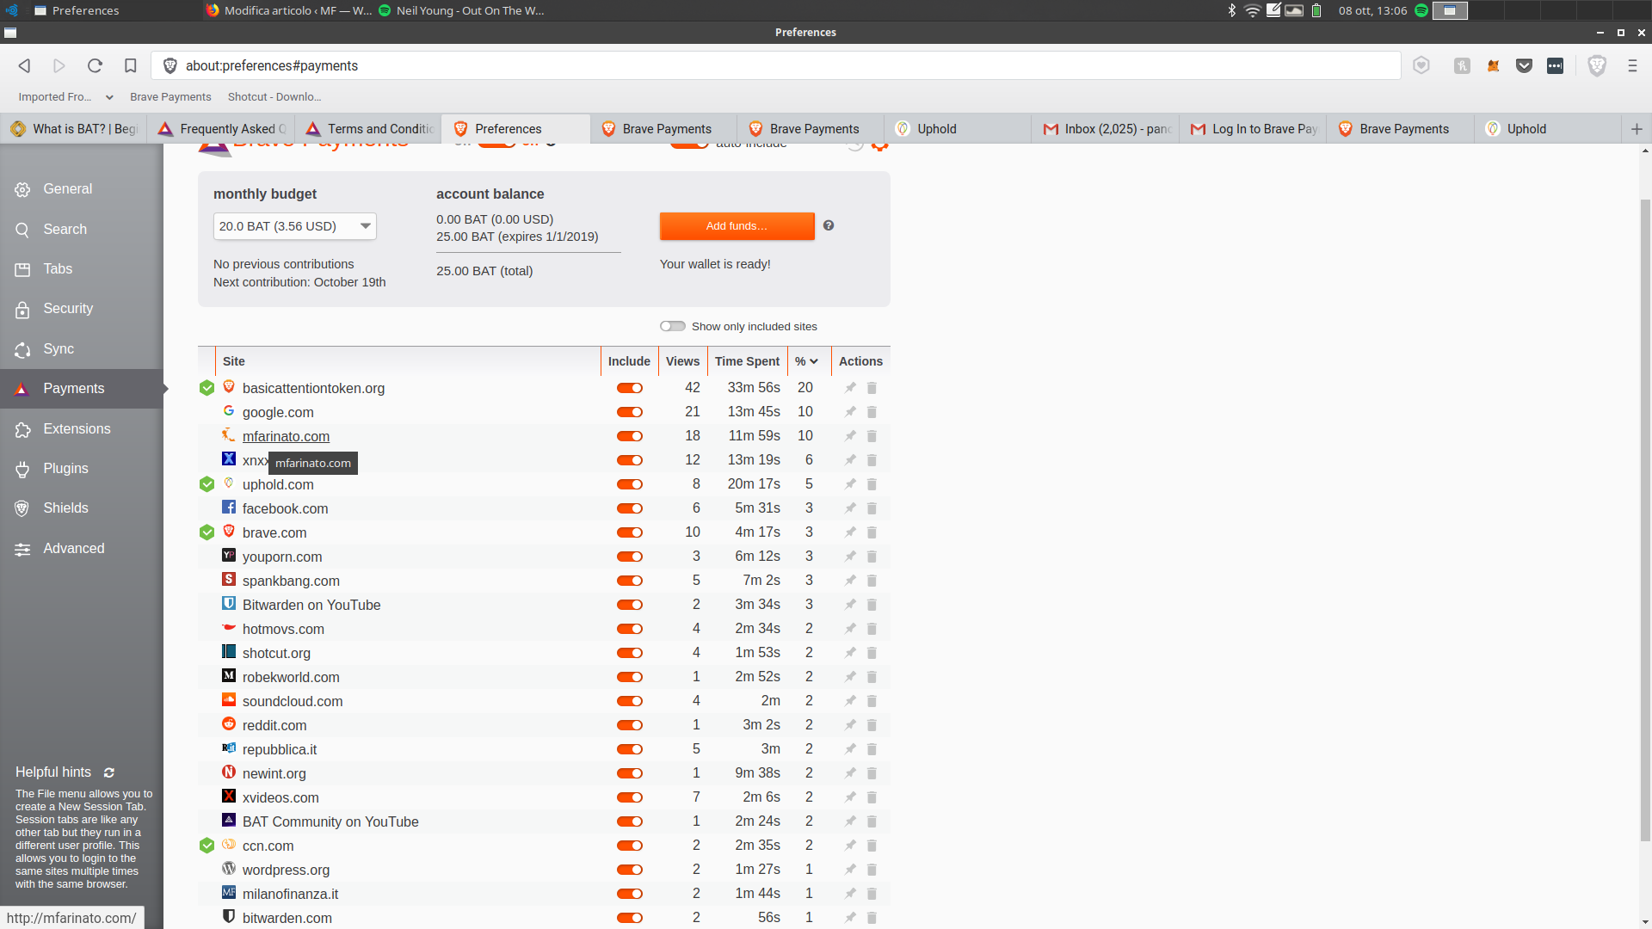Toggle include switch for facebook.com
Screen dimensions: 1652x929
[630, 508]
